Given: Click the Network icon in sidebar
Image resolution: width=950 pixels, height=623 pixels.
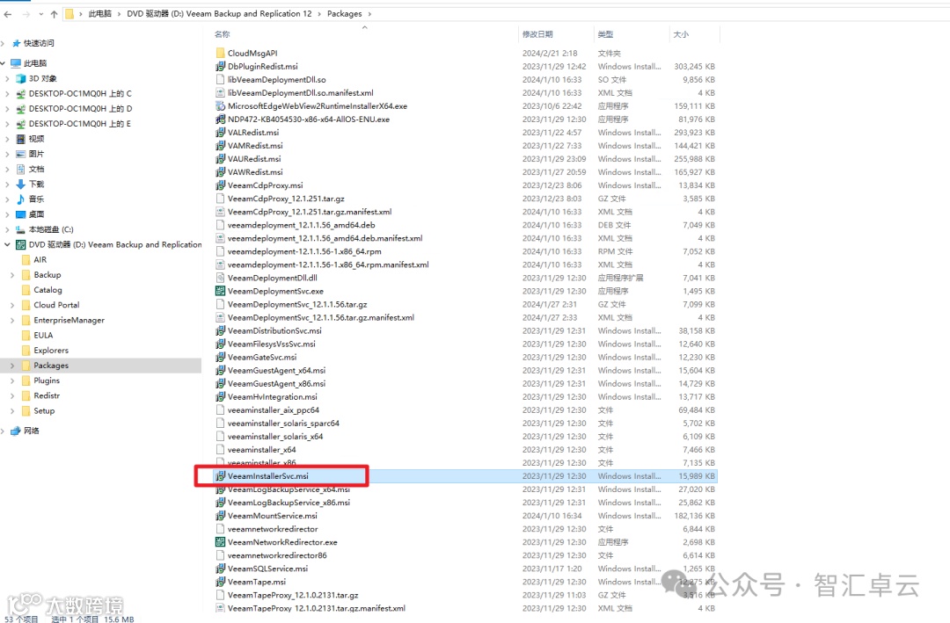Looking at the screenshot, I should (16, 431).
